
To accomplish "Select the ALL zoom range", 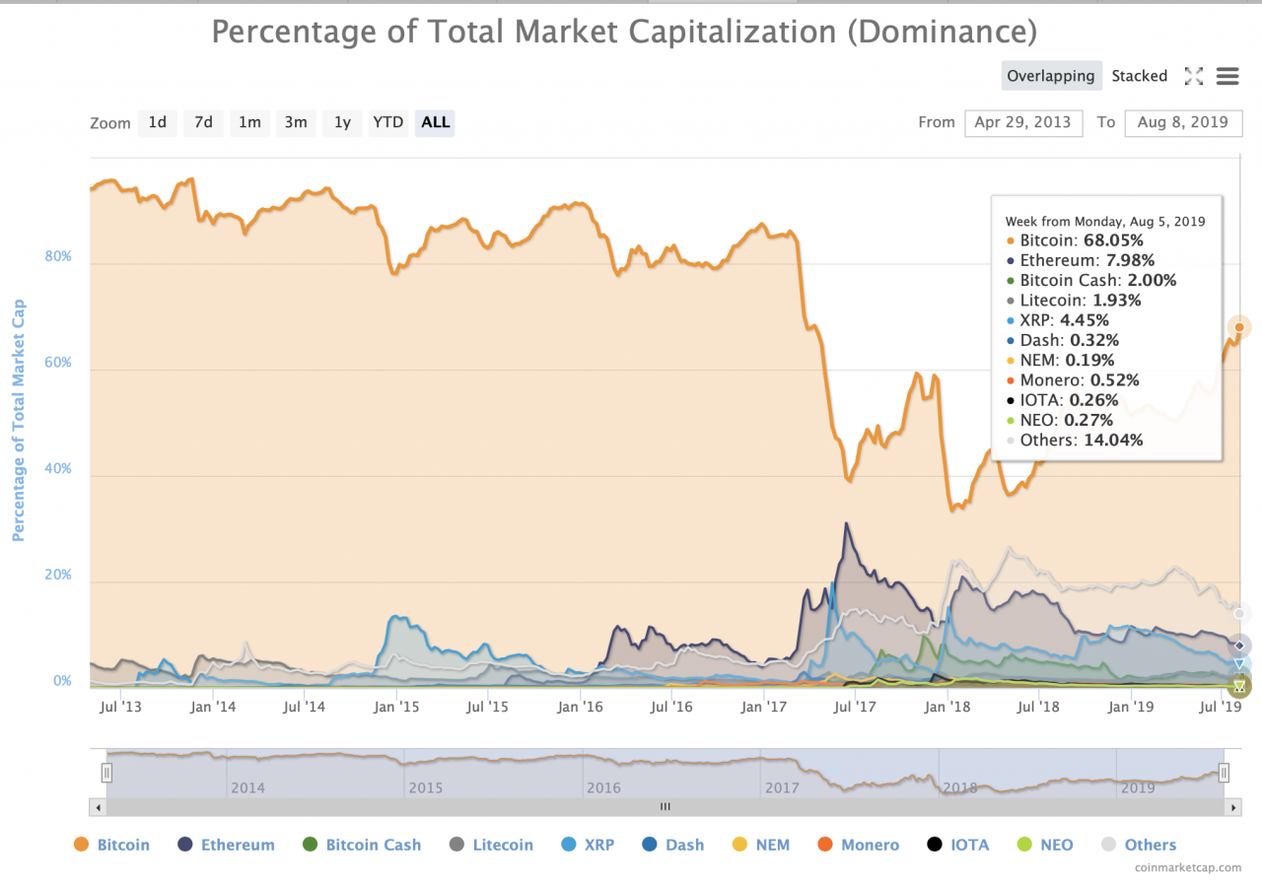I will pos(435,122).
